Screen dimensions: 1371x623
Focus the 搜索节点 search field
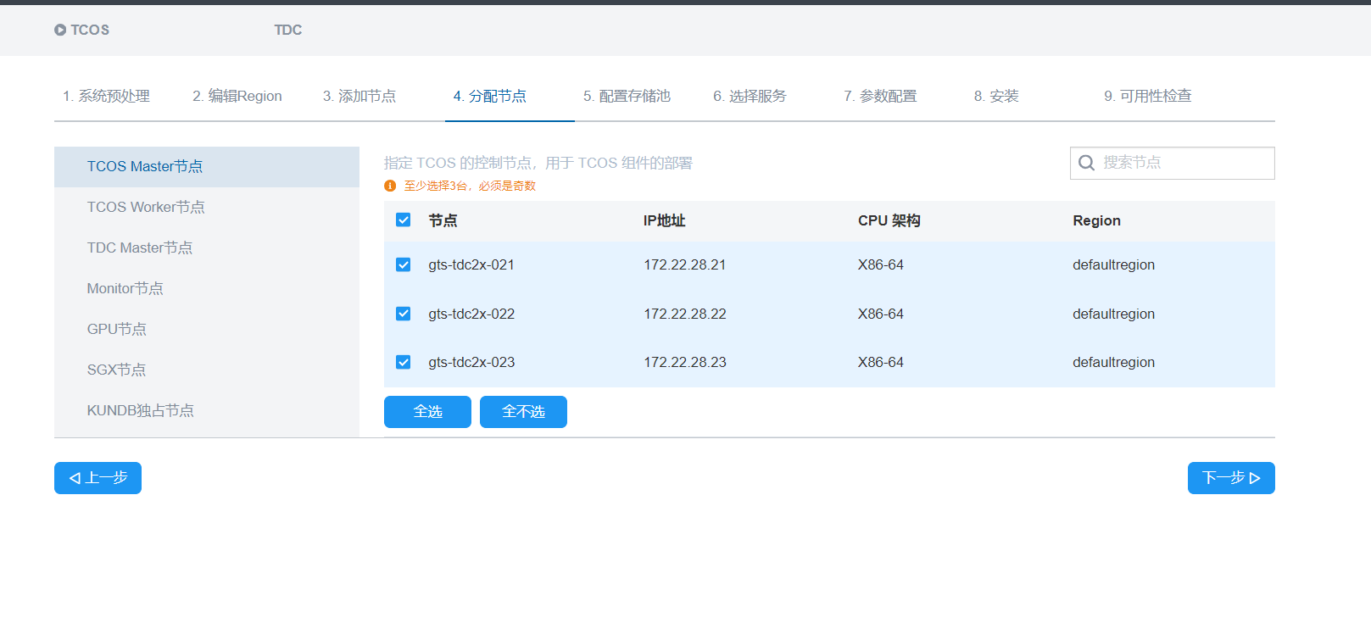point(1173,163)
